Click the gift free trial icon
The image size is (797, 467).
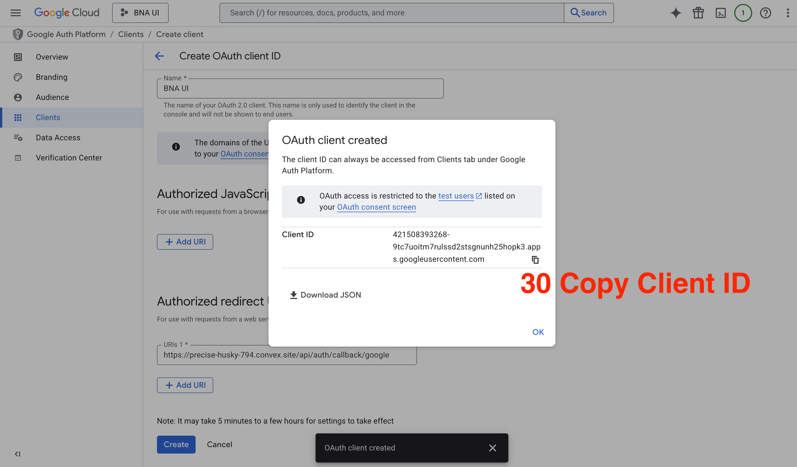[698, 13]
